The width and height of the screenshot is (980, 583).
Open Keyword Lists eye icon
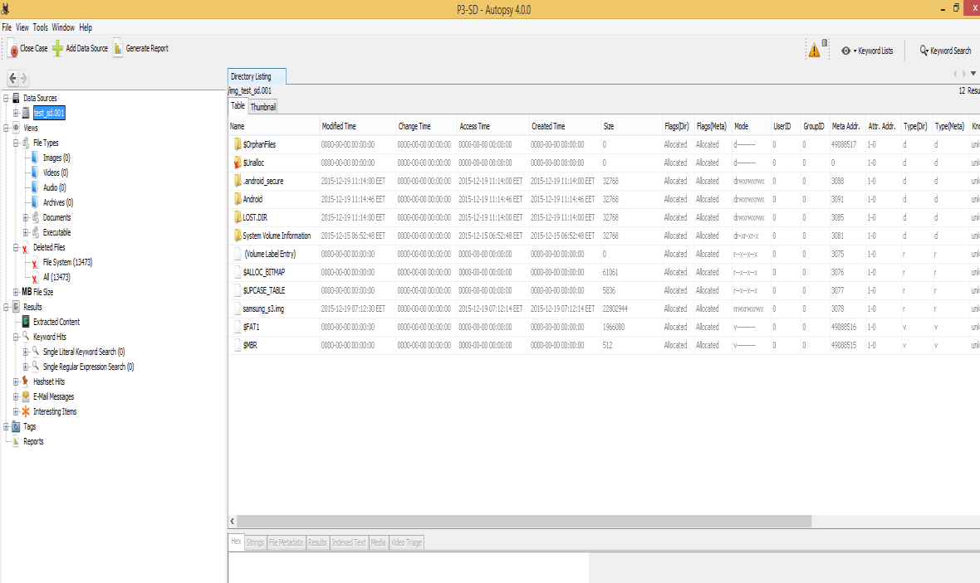[x=845, y=51]
